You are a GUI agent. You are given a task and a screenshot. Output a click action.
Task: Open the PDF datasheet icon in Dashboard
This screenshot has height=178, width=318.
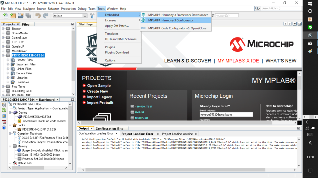point(4,122)
